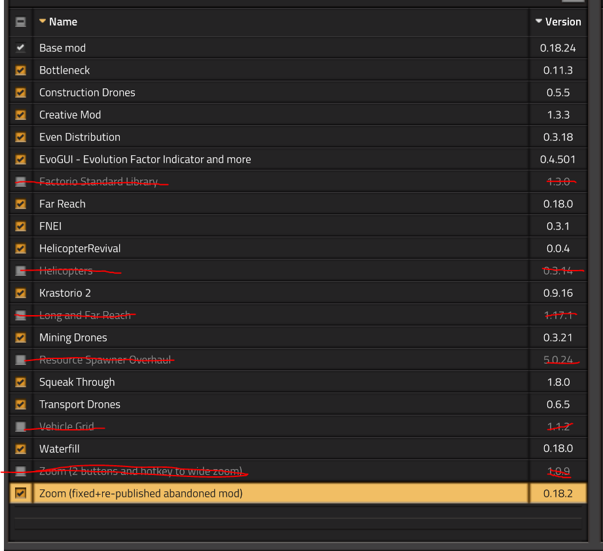Click version 0.5.5 cell
Image resolution: width=603 pixels, height=551 pixels.
pyautogui.click(x=558, y=93)
